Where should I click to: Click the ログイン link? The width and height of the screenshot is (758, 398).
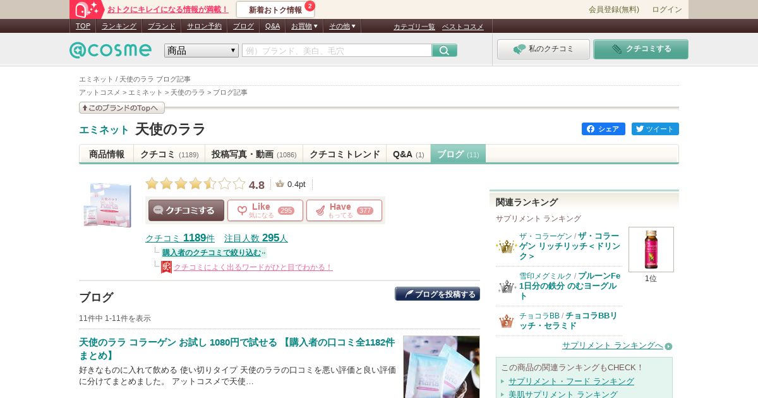click(667, 9)
